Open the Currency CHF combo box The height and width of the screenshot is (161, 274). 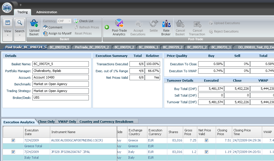(64, 21)
